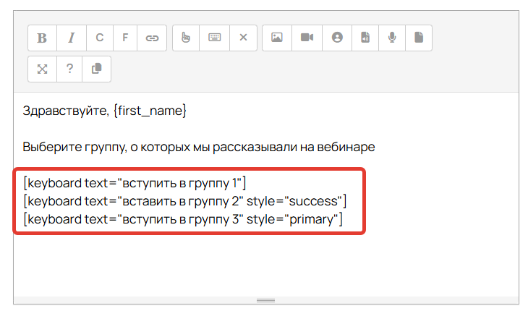The width and height of the screenshot is (528, 311).
Task: Insert a keyboard with the keyboard icon
Action: pyautogui.click(x=215, y=38)
